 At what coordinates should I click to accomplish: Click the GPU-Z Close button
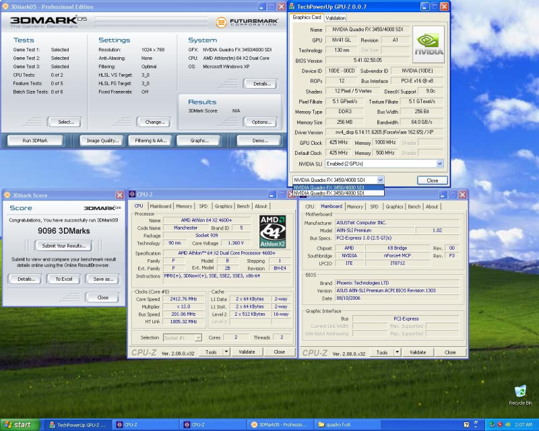click(432, 180)
